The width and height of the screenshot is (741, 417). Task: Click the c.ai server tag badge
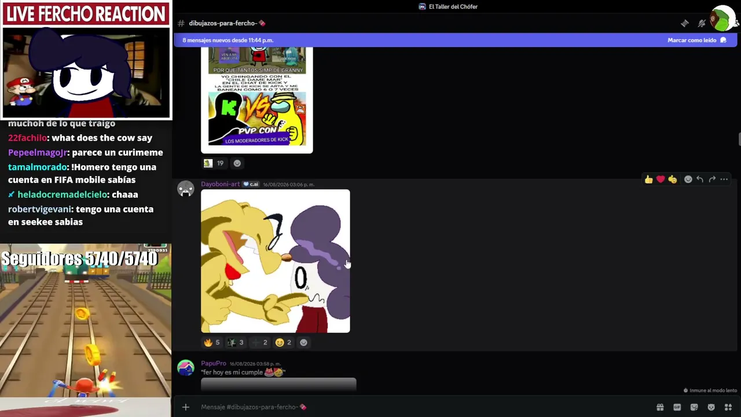pyautogui.click(x=251, y=184)
